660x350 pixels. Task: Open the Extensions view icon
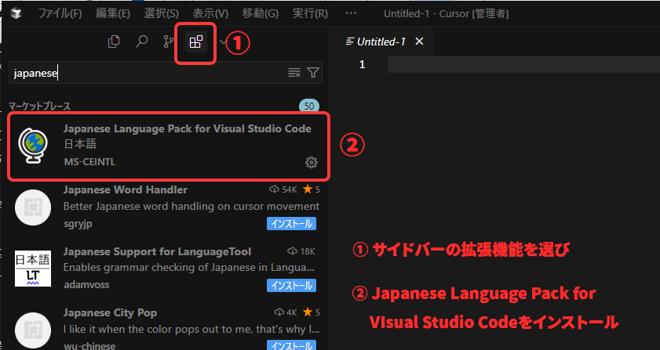tap(195, 42)
